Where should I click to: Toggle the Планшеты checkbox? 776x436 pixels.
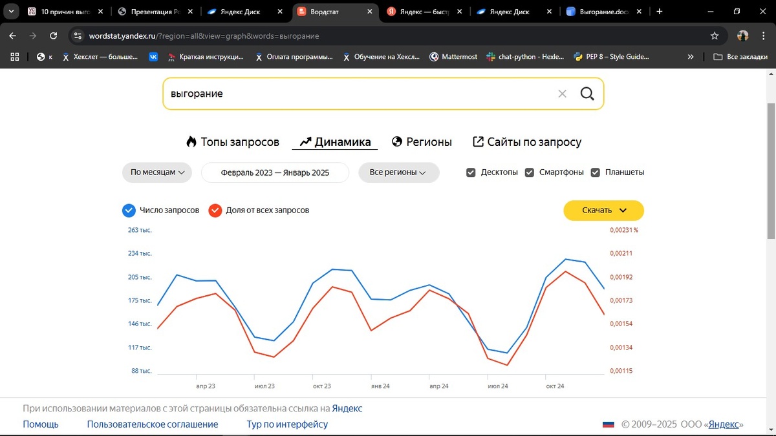pyautogui.click(x=596, y=172)
